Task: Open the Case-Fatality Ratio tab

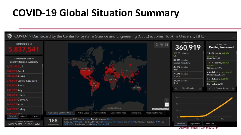Action: pyautogui.click(x=118, y=113)
